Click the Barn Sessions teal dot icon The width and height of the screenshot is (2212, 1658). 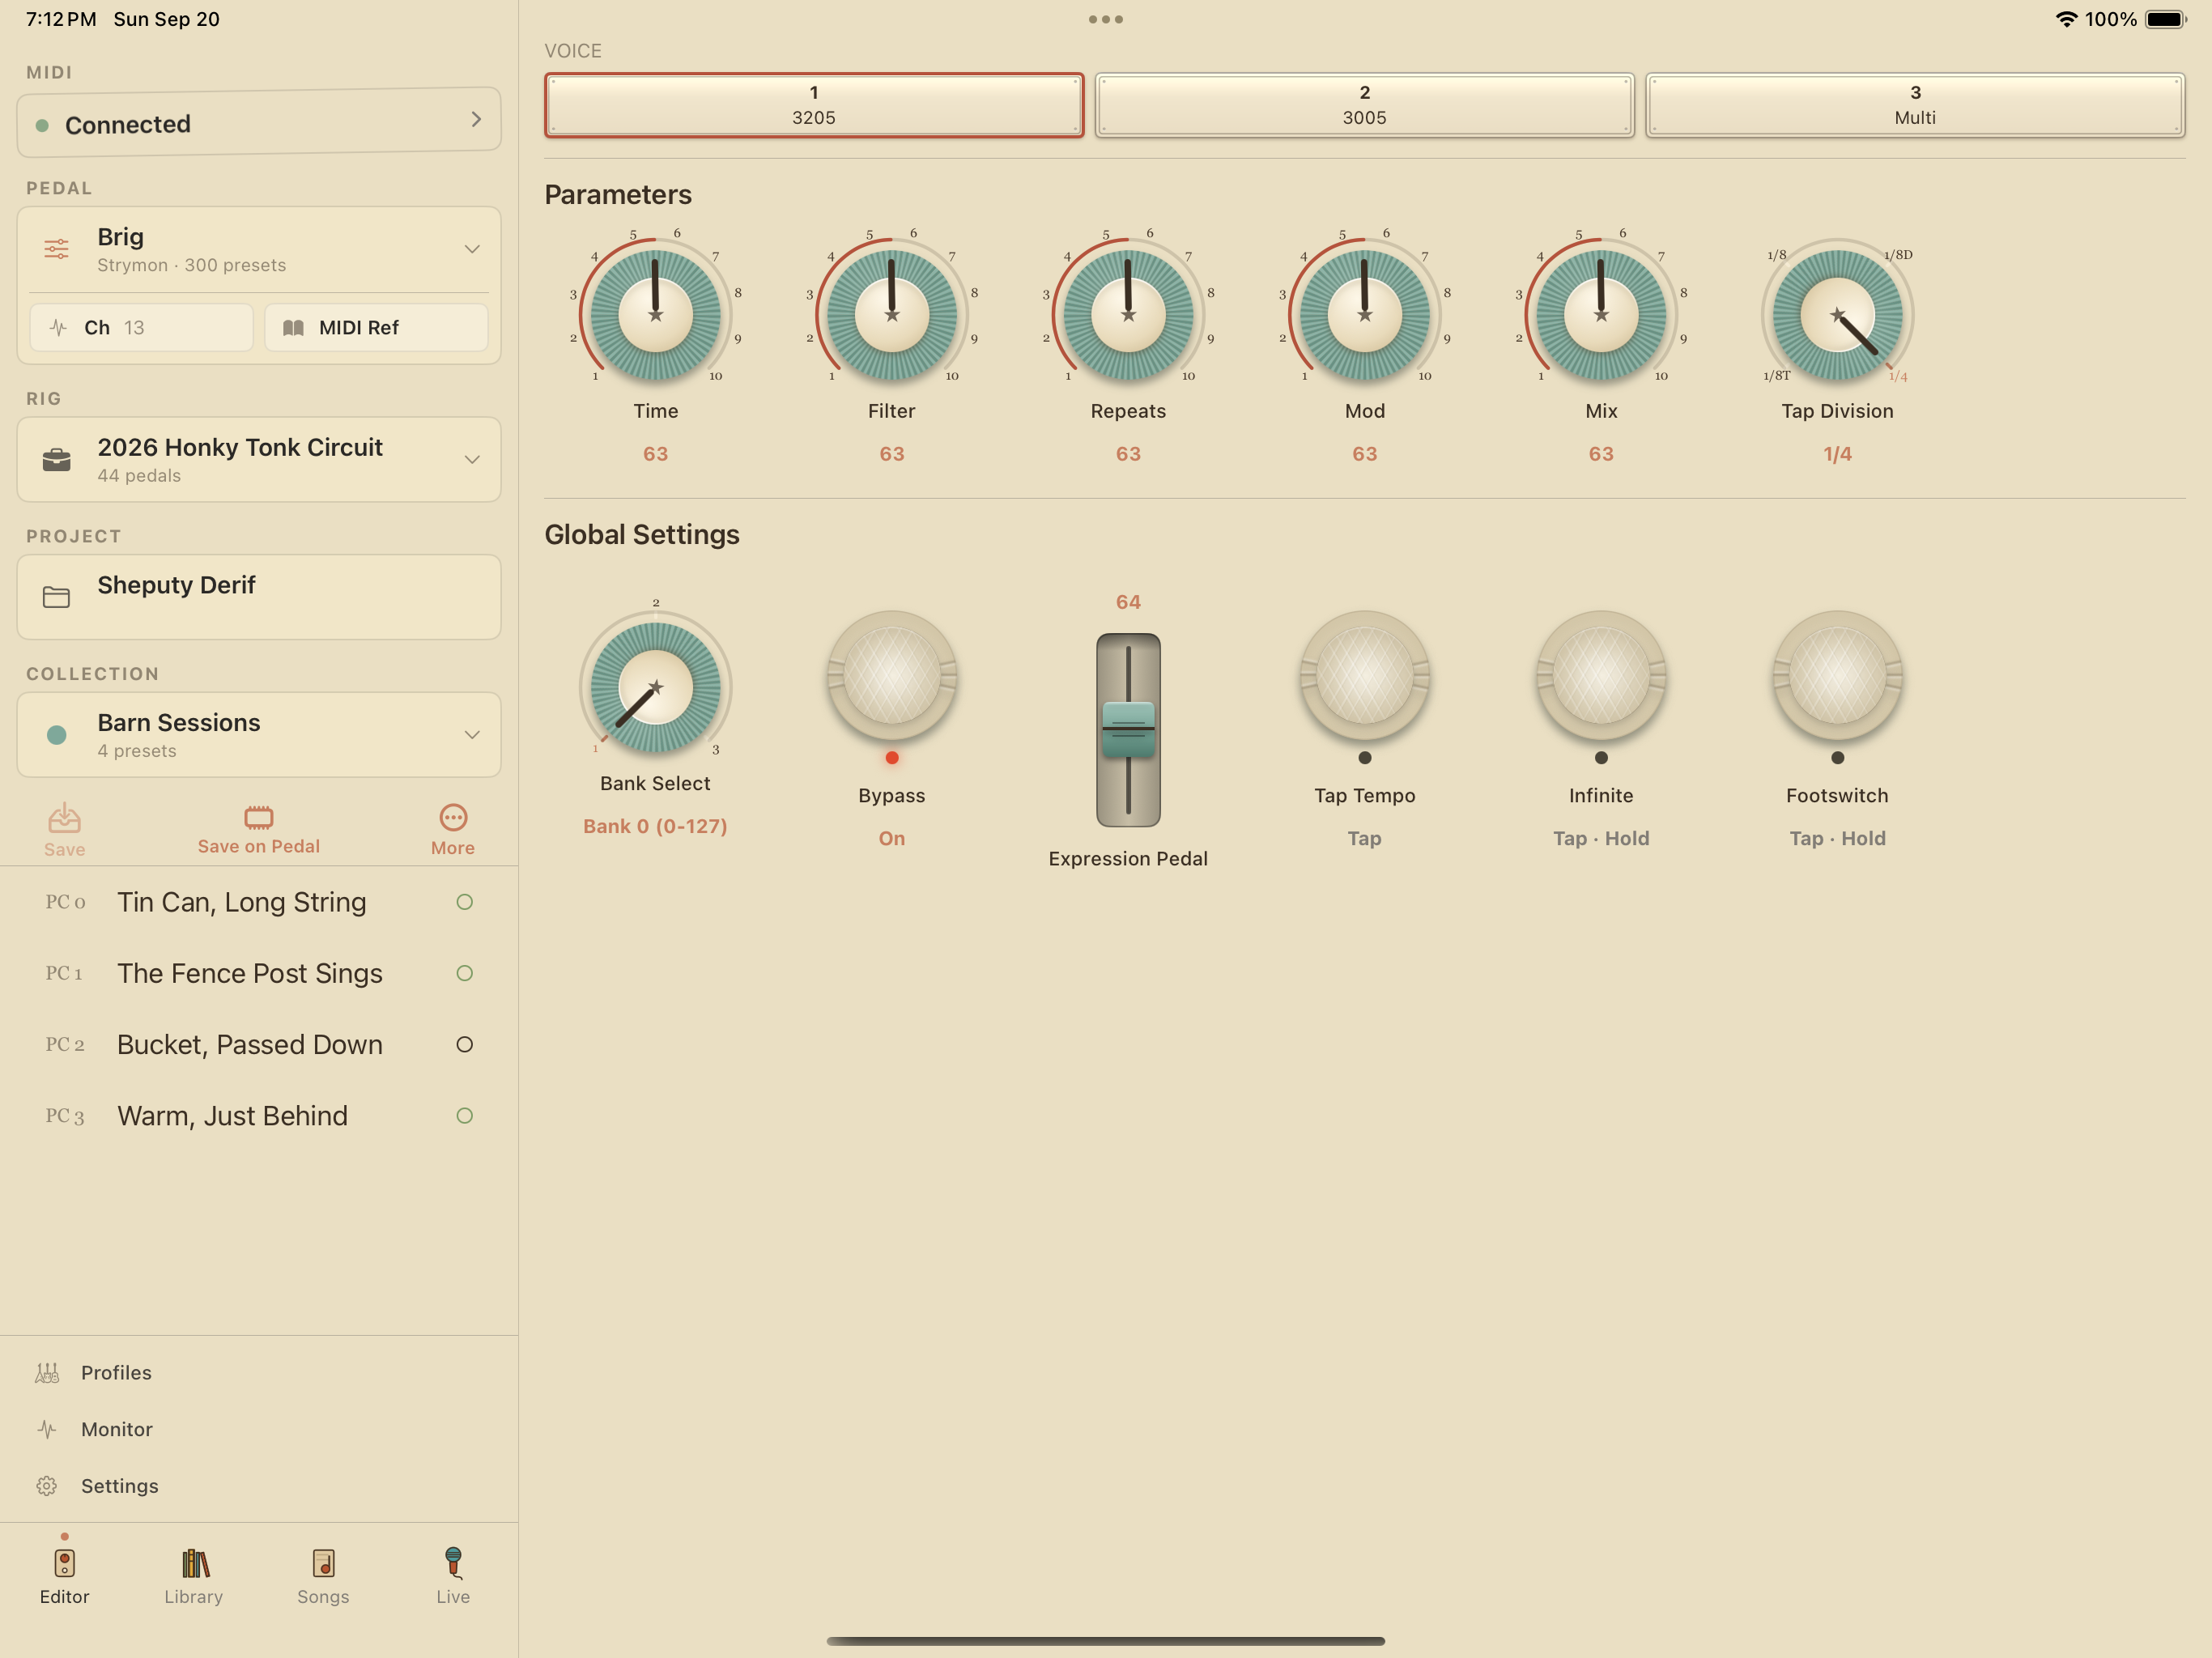(57, 735)
